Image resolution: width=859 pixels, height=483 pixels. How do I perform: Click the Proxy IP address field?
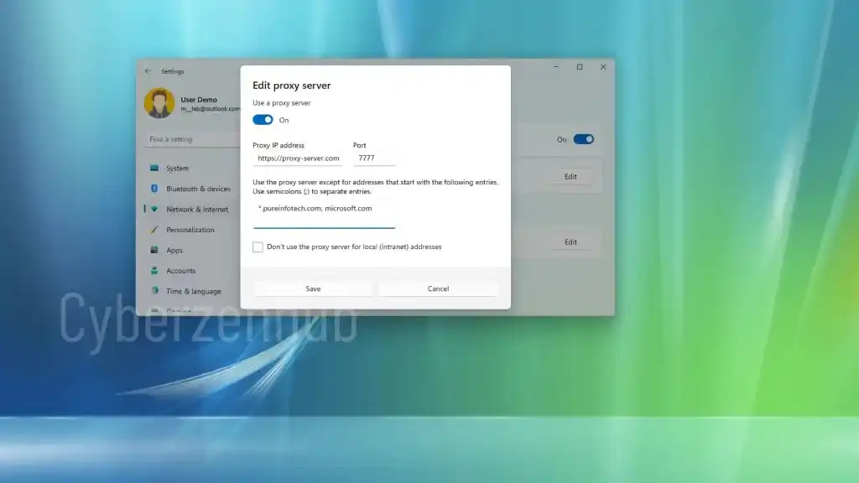(298, 158)
